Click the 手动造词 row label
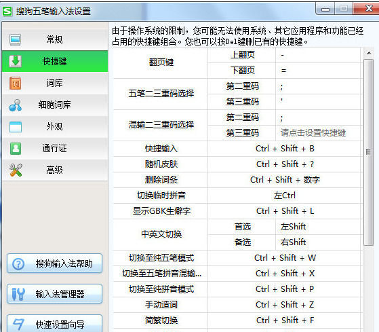This screenshot has width=379, height=332. pyautogui.click(x=161, y=305)
